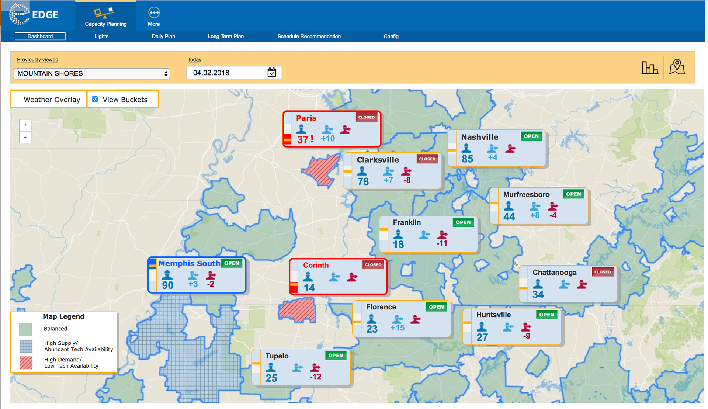Select the Florence card title

[x=381, y=307]
